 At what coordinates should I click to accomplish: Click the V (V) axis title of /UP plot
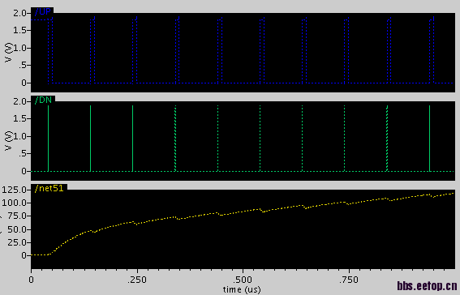pyautogui.click(x=9, y=53)
